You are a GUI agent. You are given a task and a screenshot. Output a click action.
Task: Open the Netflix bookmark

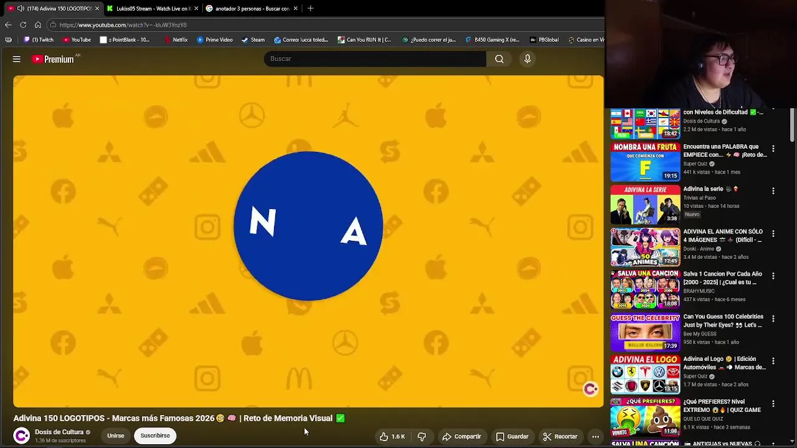176,40
